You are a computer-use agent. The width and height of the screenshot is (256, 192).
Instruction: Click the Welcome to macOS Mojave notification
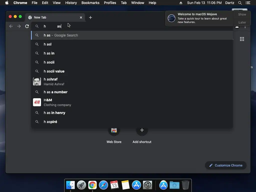click(199, 18)
